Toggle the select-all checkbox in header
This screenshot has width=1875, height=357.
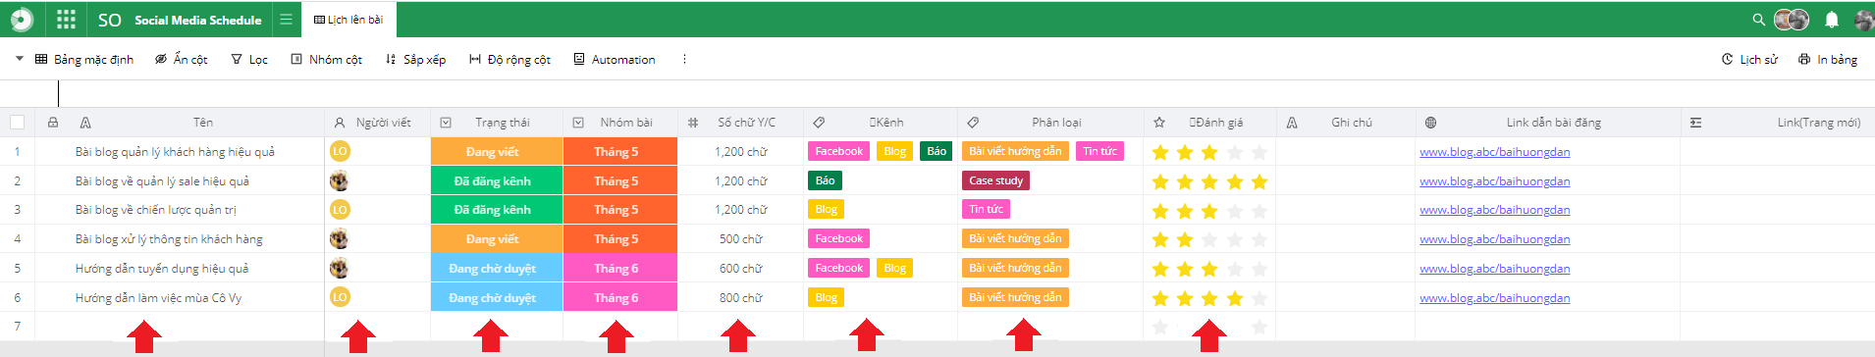click(x=17, y=123)
